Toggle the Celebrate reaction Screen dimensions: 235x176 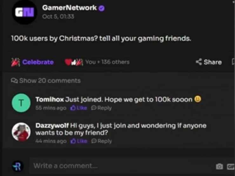32,62
